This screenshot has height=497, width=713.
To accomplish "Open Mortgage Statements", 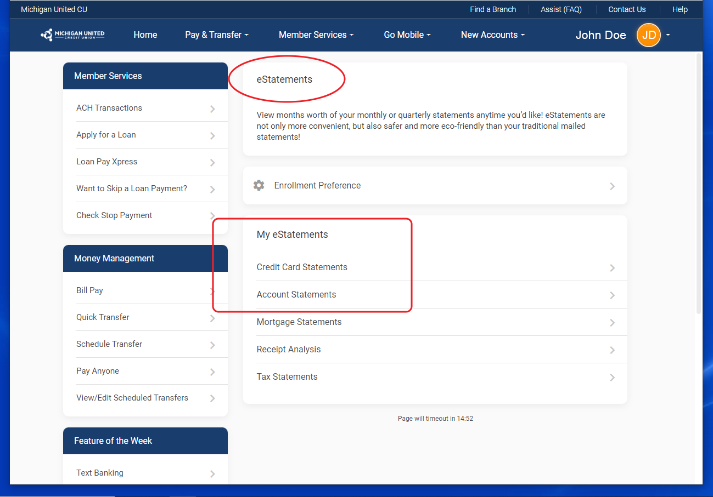I will 299,322.
